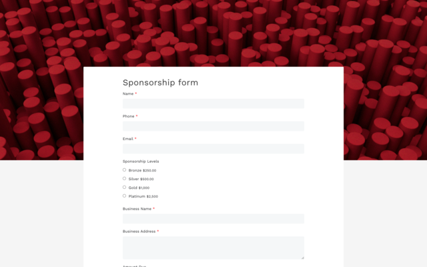Screen dimensions: 427x267
Task: Click the 'Gold $1,000' option label text
Action: (139, 188)
